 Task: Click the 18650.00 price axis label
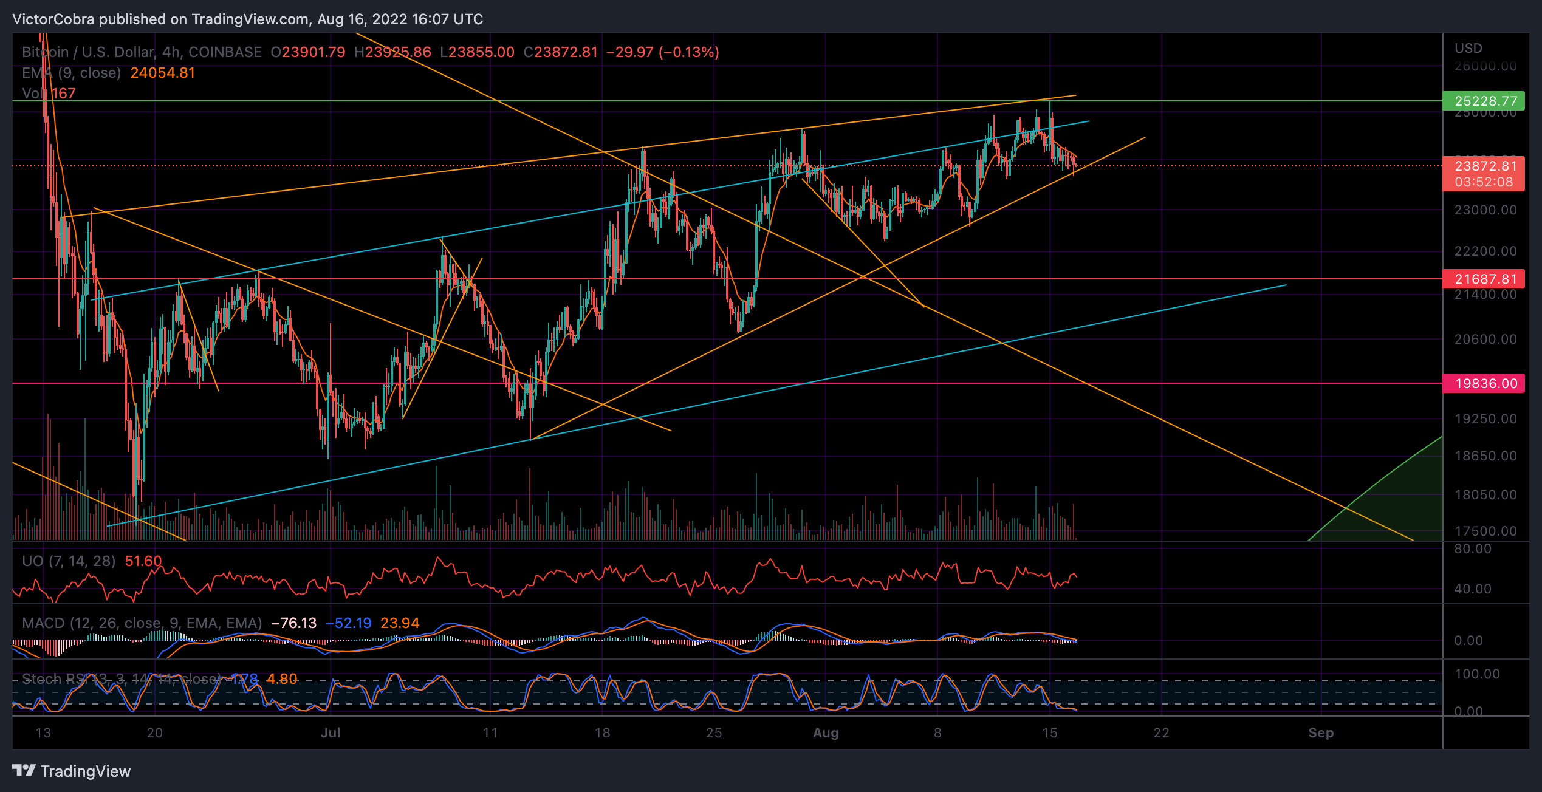click(1485, 456)
